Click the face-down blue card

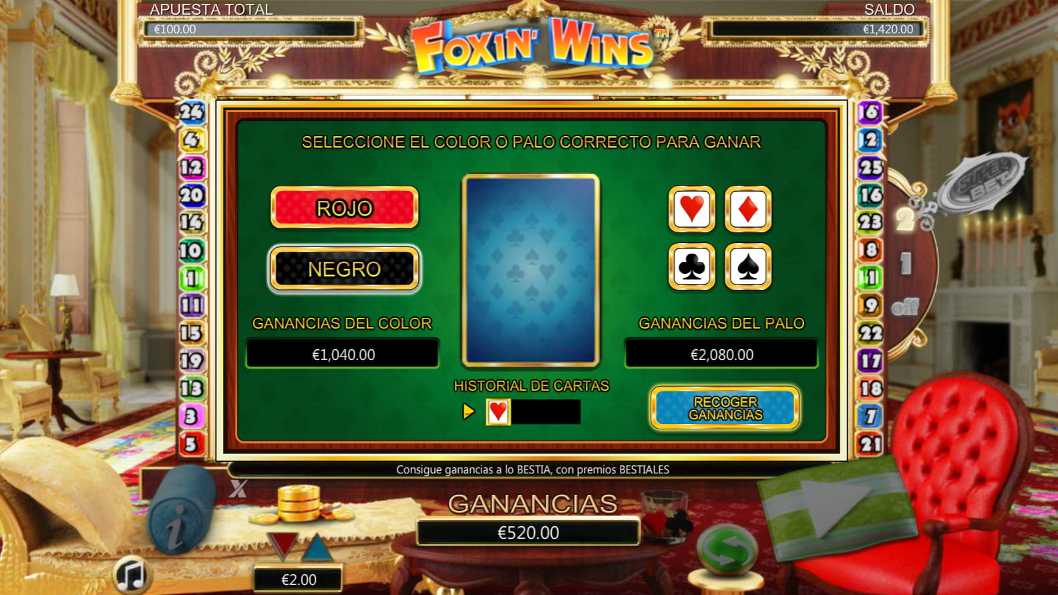[531, 270]
